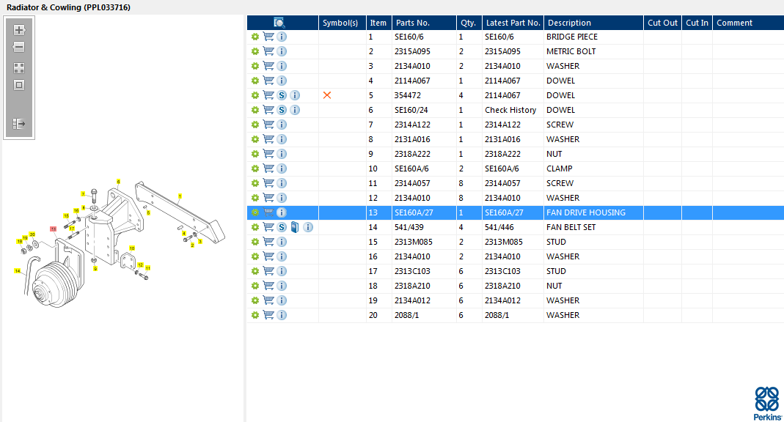This screenshot has width=784, height=422.
Task: Click 'Check History' in DOWEL row
Action: [x=510, y=110]
